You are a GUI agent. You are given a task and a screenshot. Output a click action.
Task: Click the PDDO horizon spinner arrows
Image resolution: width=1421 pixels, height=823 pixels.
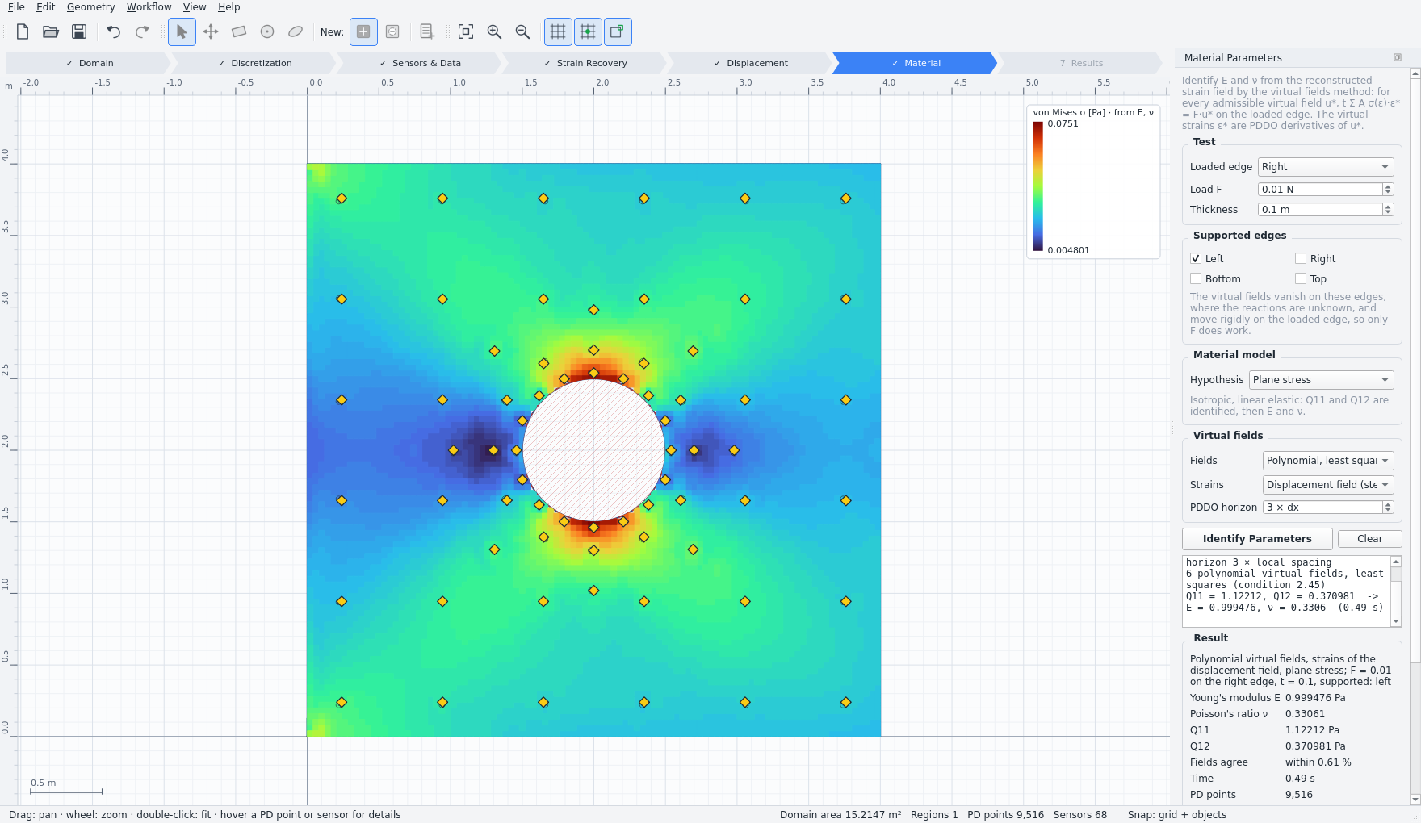pos(1388,507)
